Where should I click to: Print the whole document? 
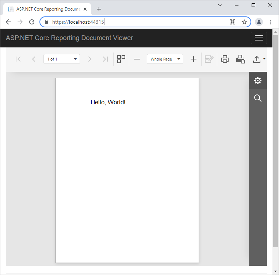click(x=225, y=59)
